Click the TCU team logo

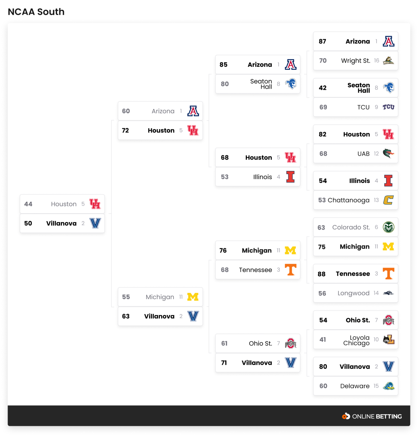tap(388, 107)
